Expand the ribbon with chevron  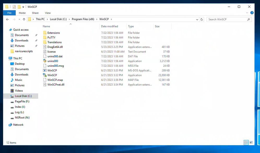click(x=247, y=13)
